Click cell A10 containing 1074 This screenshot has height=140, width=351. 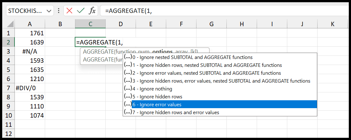[x=30, y=115]
